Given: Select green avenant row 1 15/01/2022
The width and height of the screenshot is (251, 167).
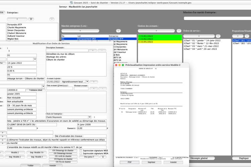Looking at the screenshot, I should coord(160,36).
